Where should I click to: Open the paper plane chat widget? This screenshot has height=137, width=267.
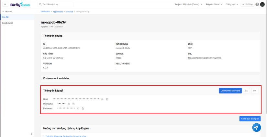256,128
